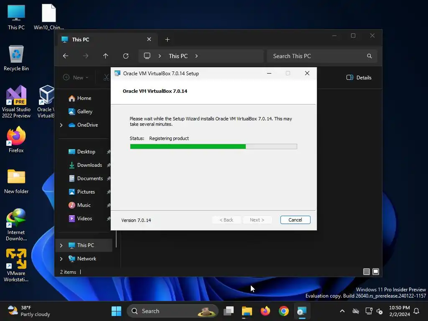Select Internet Download Manager shortcut
Viewport: 428px width, 321px height.
pos(16,224)
